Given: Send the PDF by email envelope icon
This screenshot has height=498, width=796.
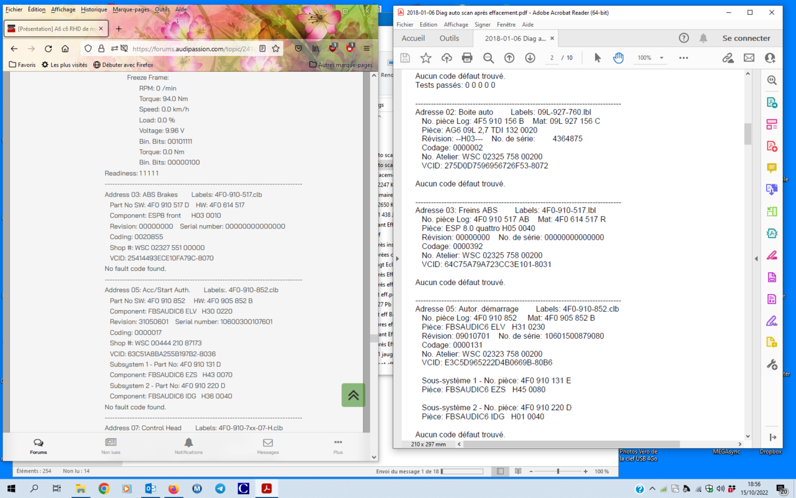Looking at the screenshot, I should (x=749, y=58).
